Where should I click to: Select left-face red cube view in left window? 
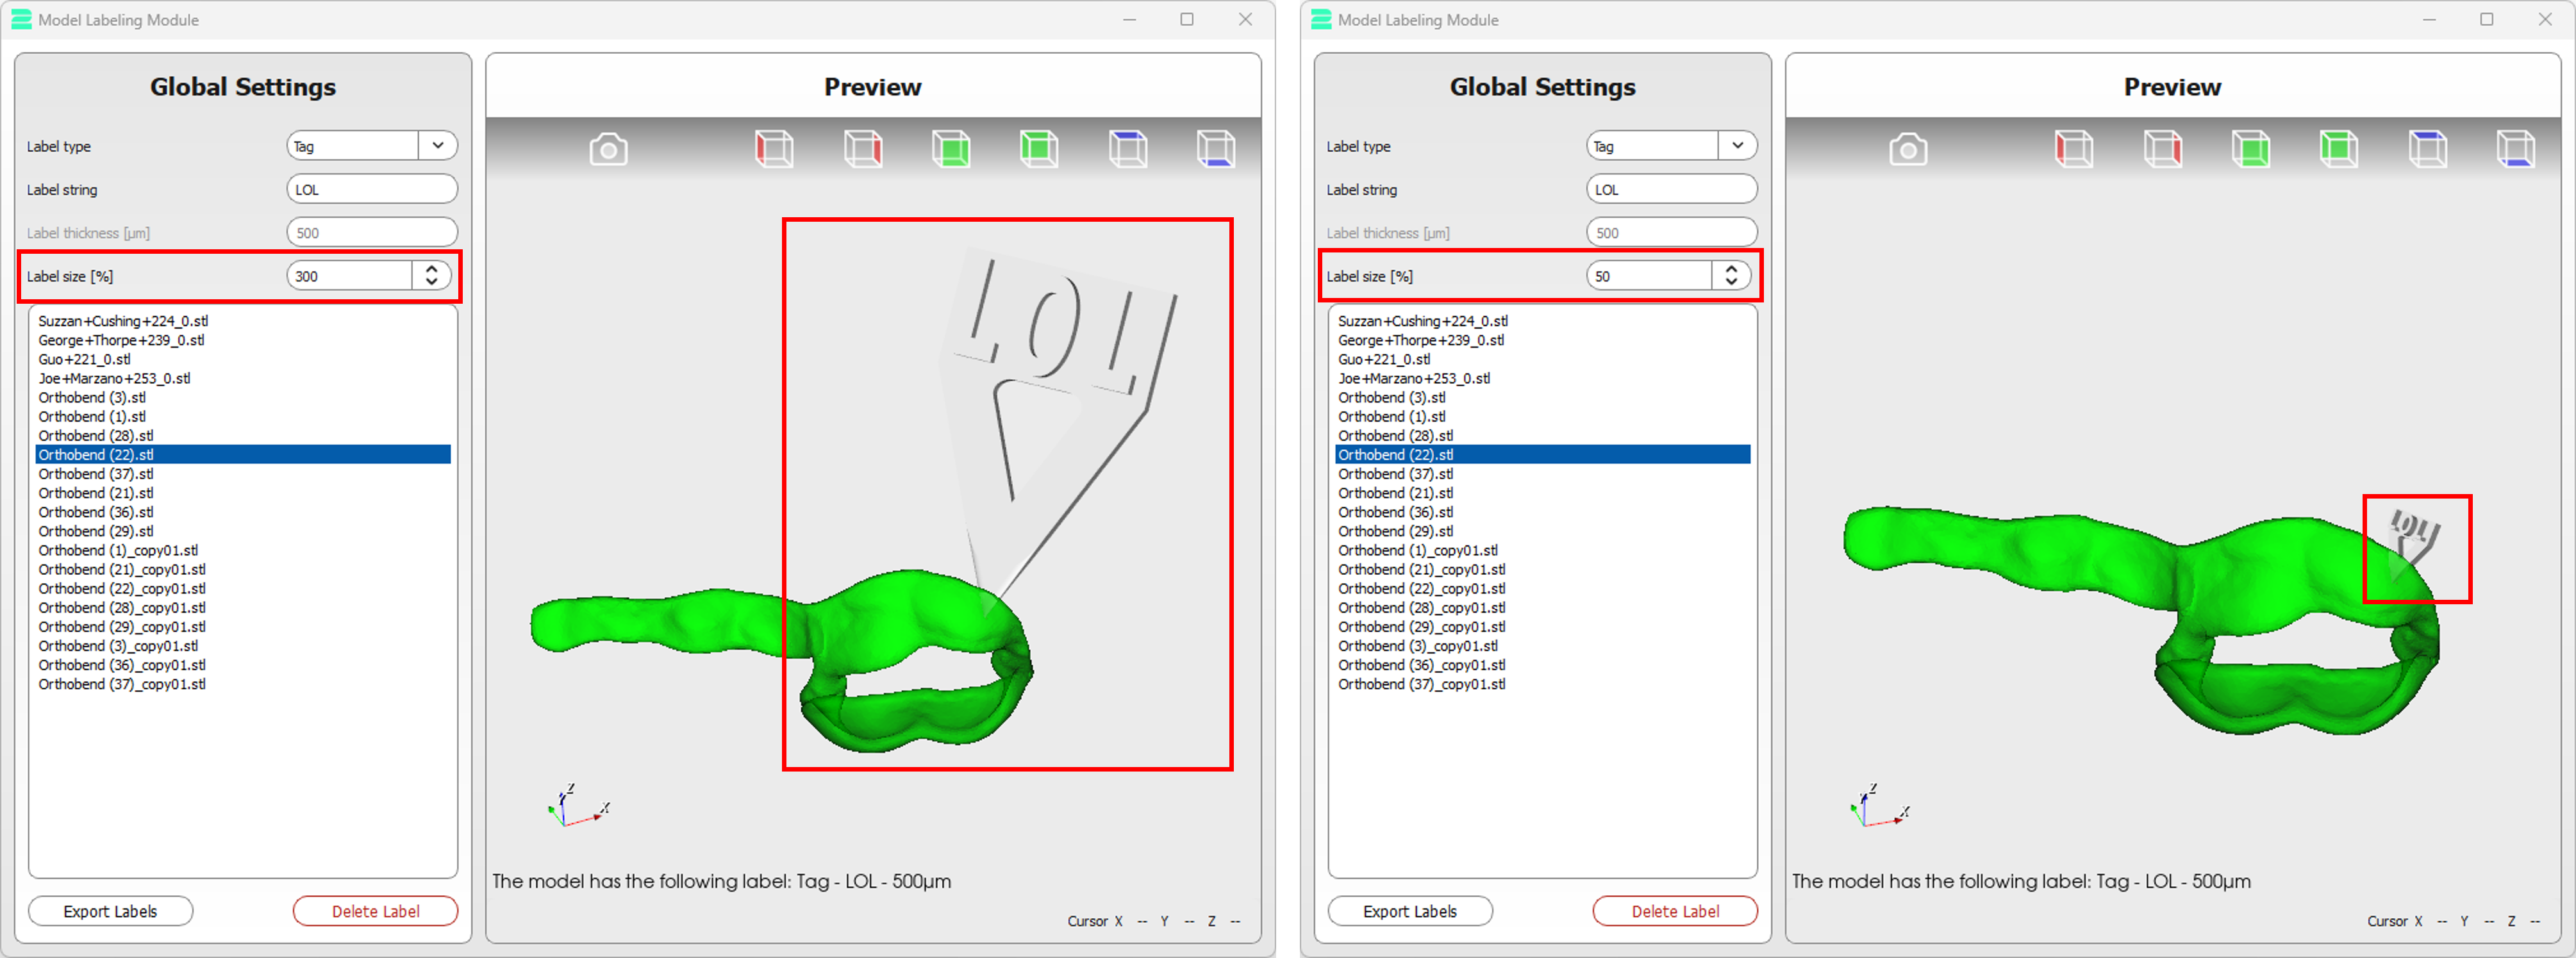point(774,150)
